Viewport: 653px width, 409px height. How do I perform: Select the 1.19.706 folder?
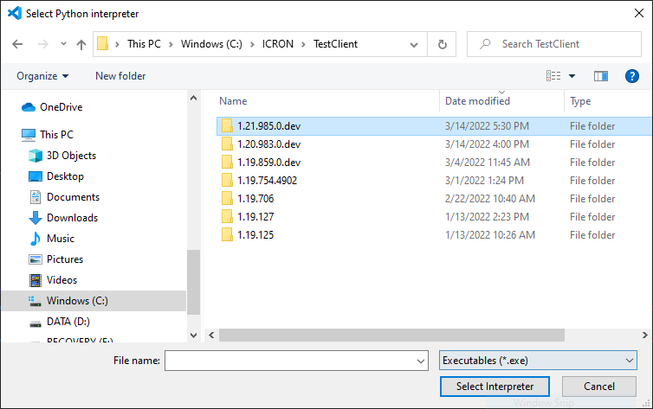(x=434, y=199)
